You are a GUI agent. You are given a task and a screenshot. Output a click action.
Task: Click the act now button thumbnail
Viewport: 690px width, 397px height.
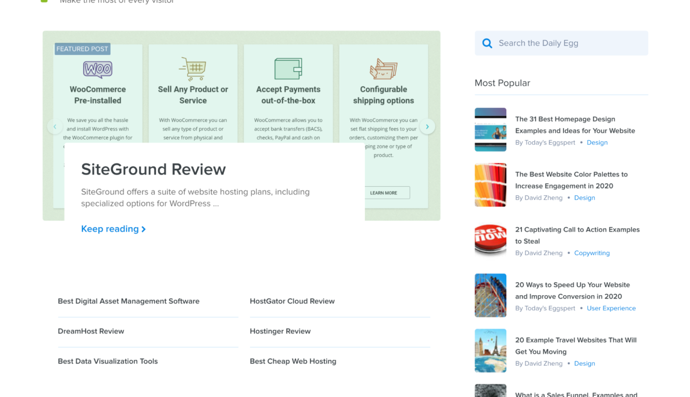tap(490, 240)
